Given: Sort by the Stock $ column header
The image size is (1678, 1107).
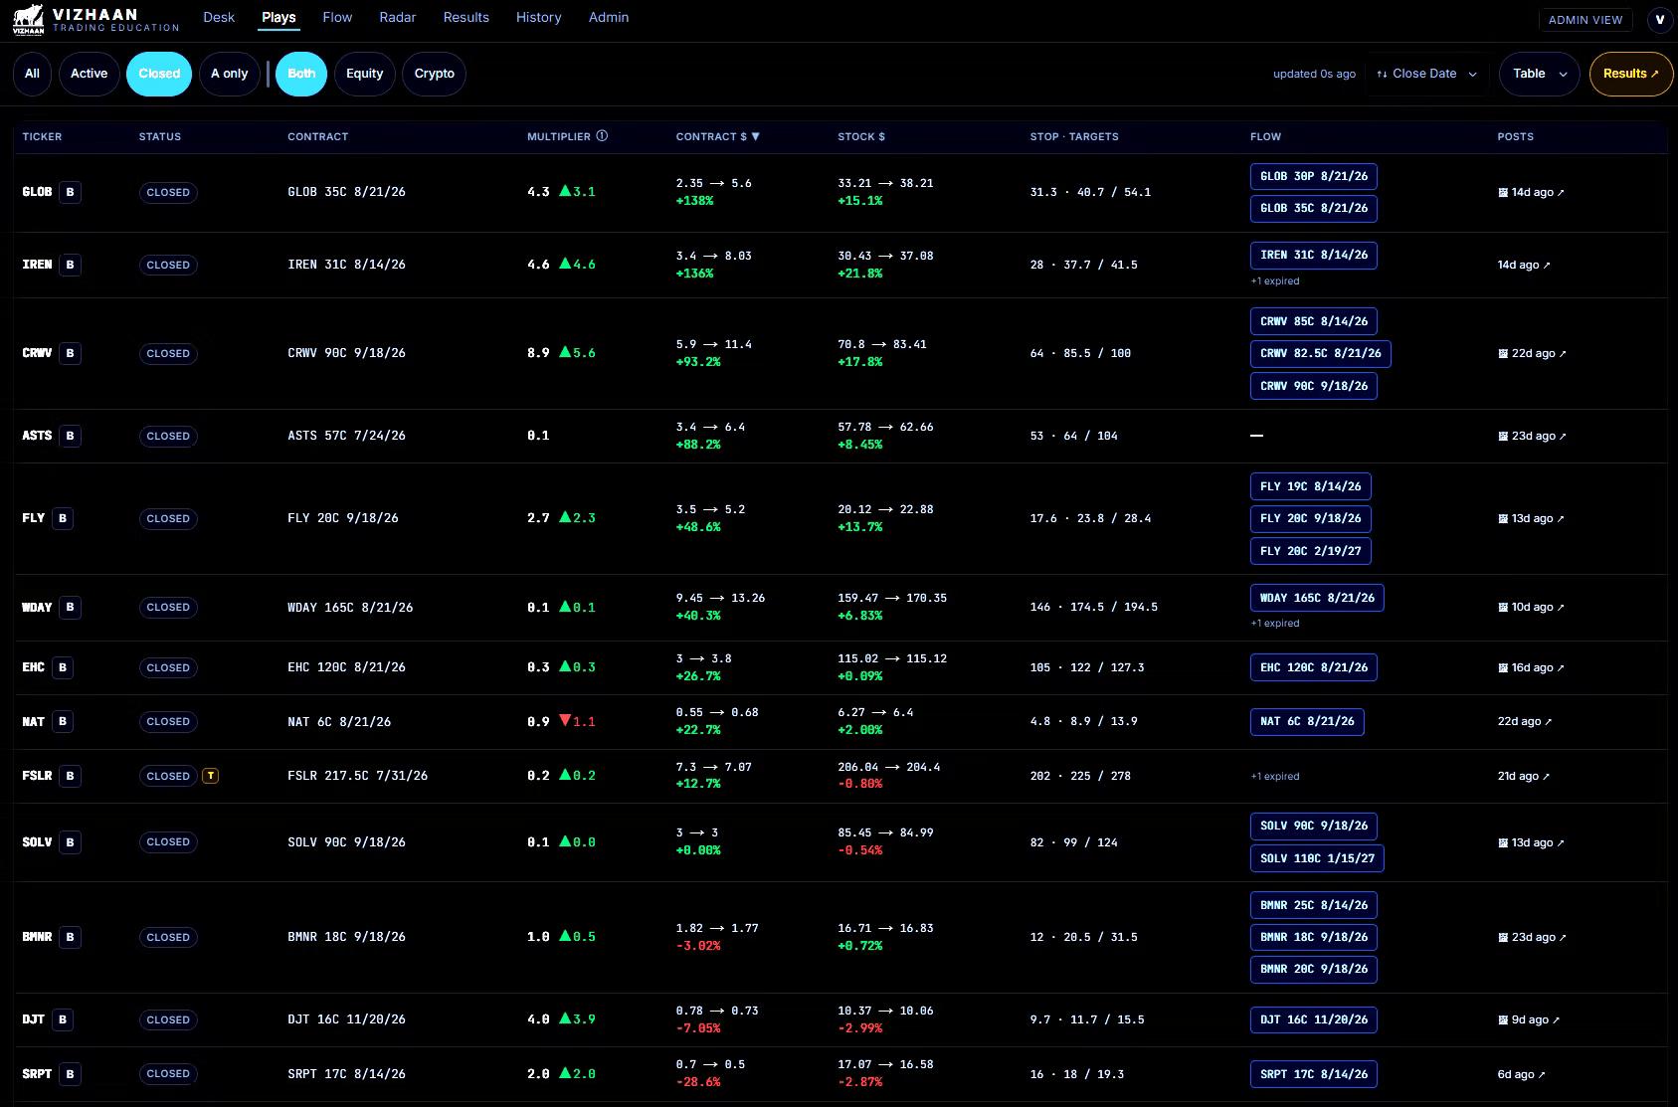Looking at the screenshot, I should [861, 136].
